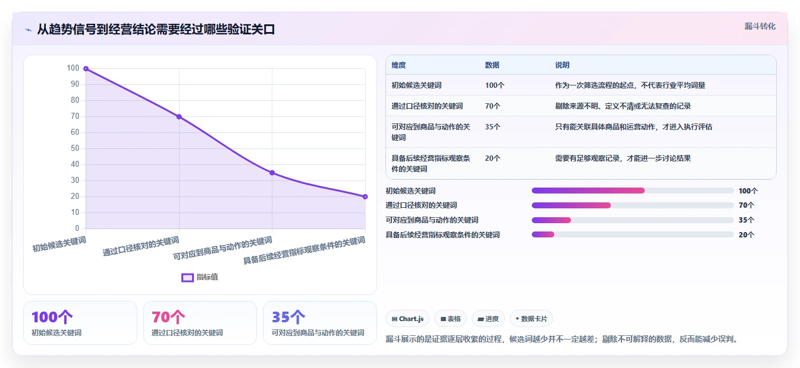Click the 可对应到商品与动作的关键词 progress bar
The height and width of the screenshot is (368, 800).
tap(633, 220)
